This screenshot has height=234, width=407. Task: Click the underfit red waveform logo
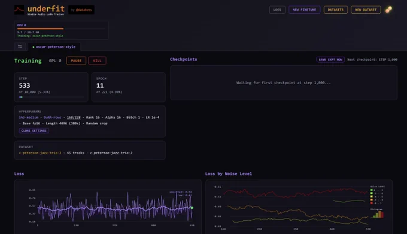coord(19,10)
